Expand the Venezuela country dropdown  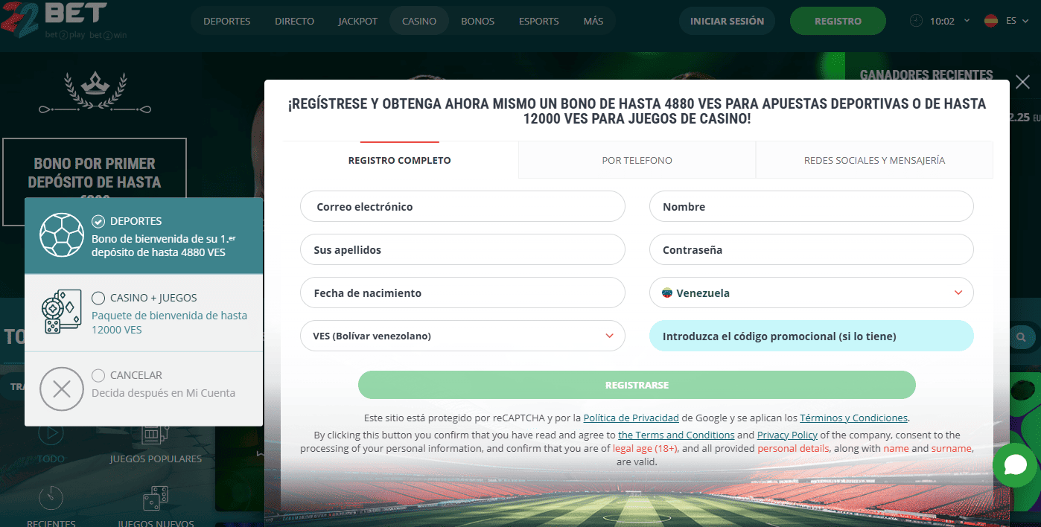[958, 293]
